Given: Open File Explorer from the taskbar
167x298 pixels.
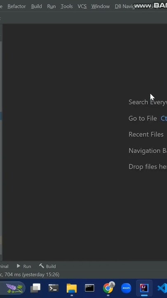Looking at the screenshot, I should [x=72, y=288].
